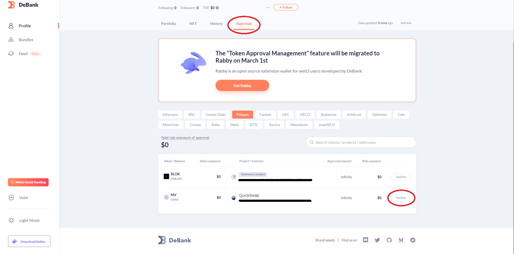This screenshot has width=514, height=254.
Task: Select the Aurora chain filter
Action: pos(274,125)
